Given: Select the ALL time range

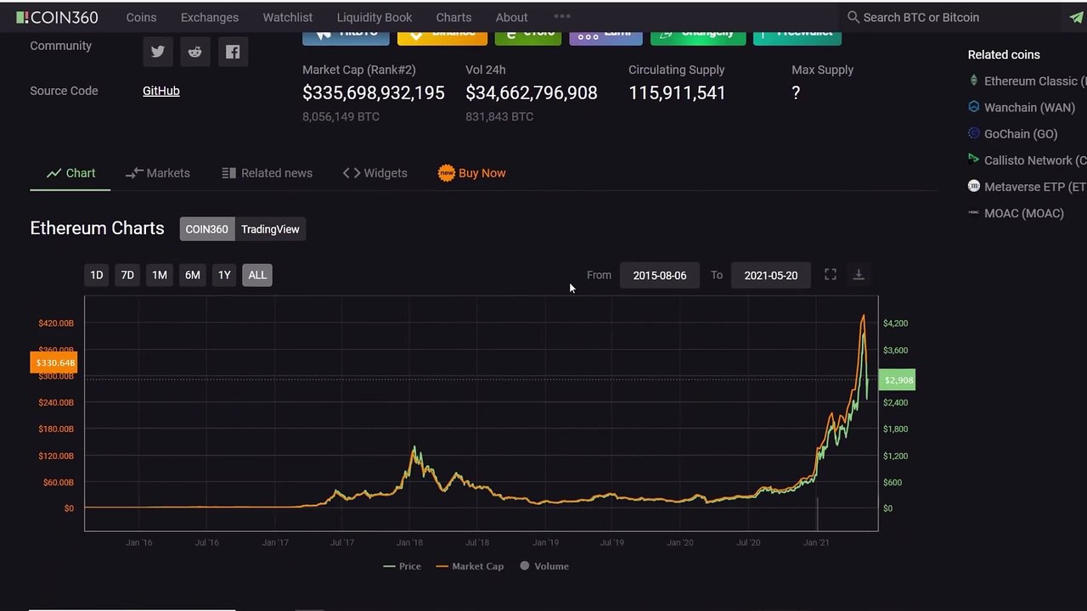Looking at the screenshot, I should coord(257,275).
